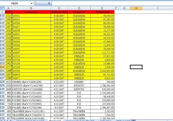173x121 pixels.
Task: Click withdrawal amount 1,794,307.00
Action: click(102, 107)
